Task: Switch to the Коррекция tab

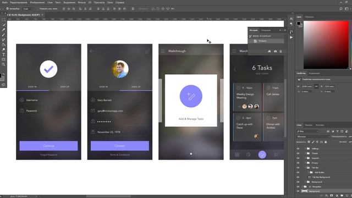Action: coord(314,73)
